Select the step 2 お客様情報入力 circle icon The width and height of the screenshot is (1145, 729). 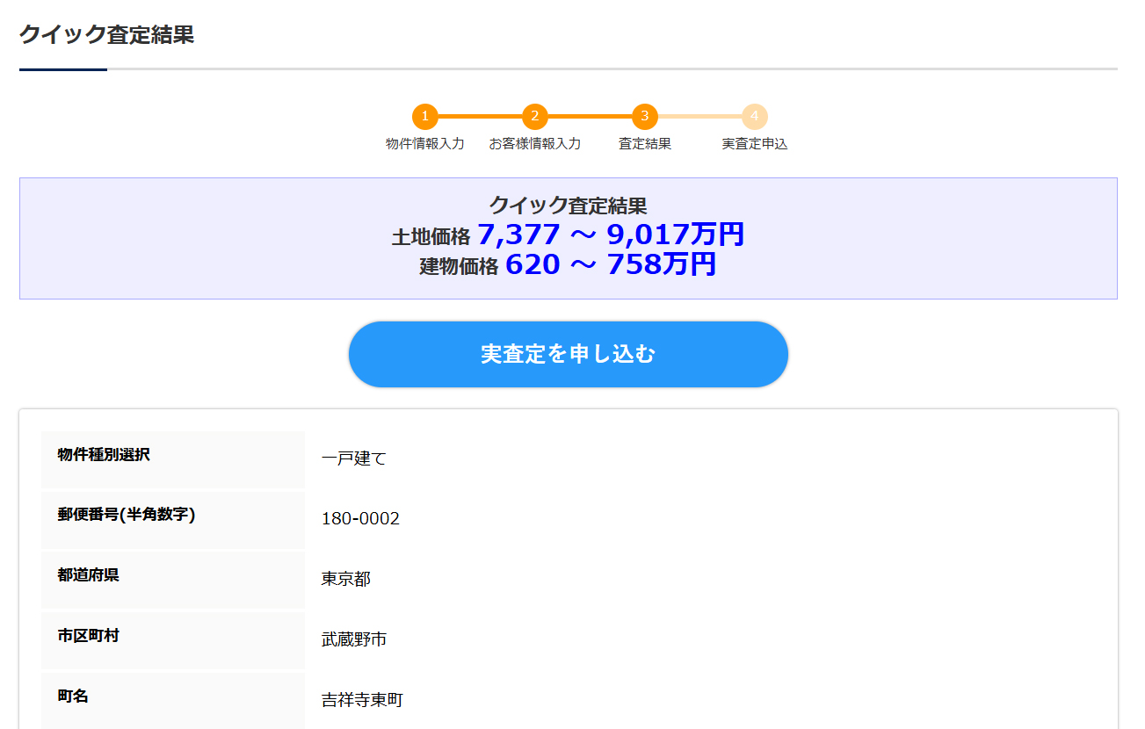534,117
